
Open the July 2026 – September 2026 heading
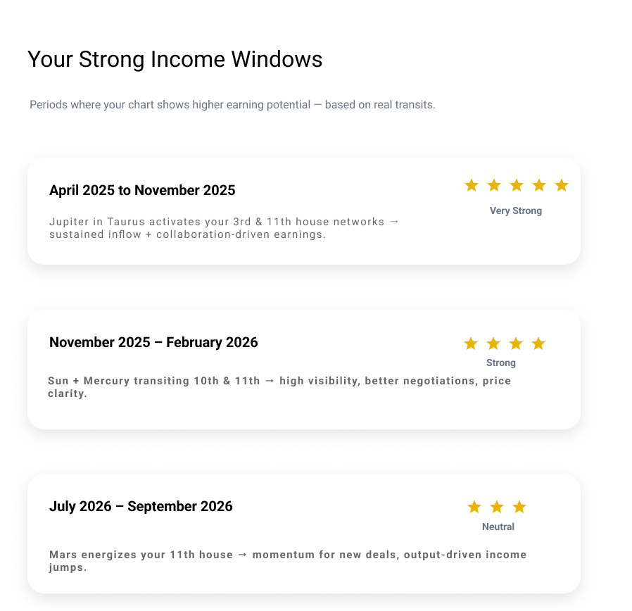click(x=141, y=506)
